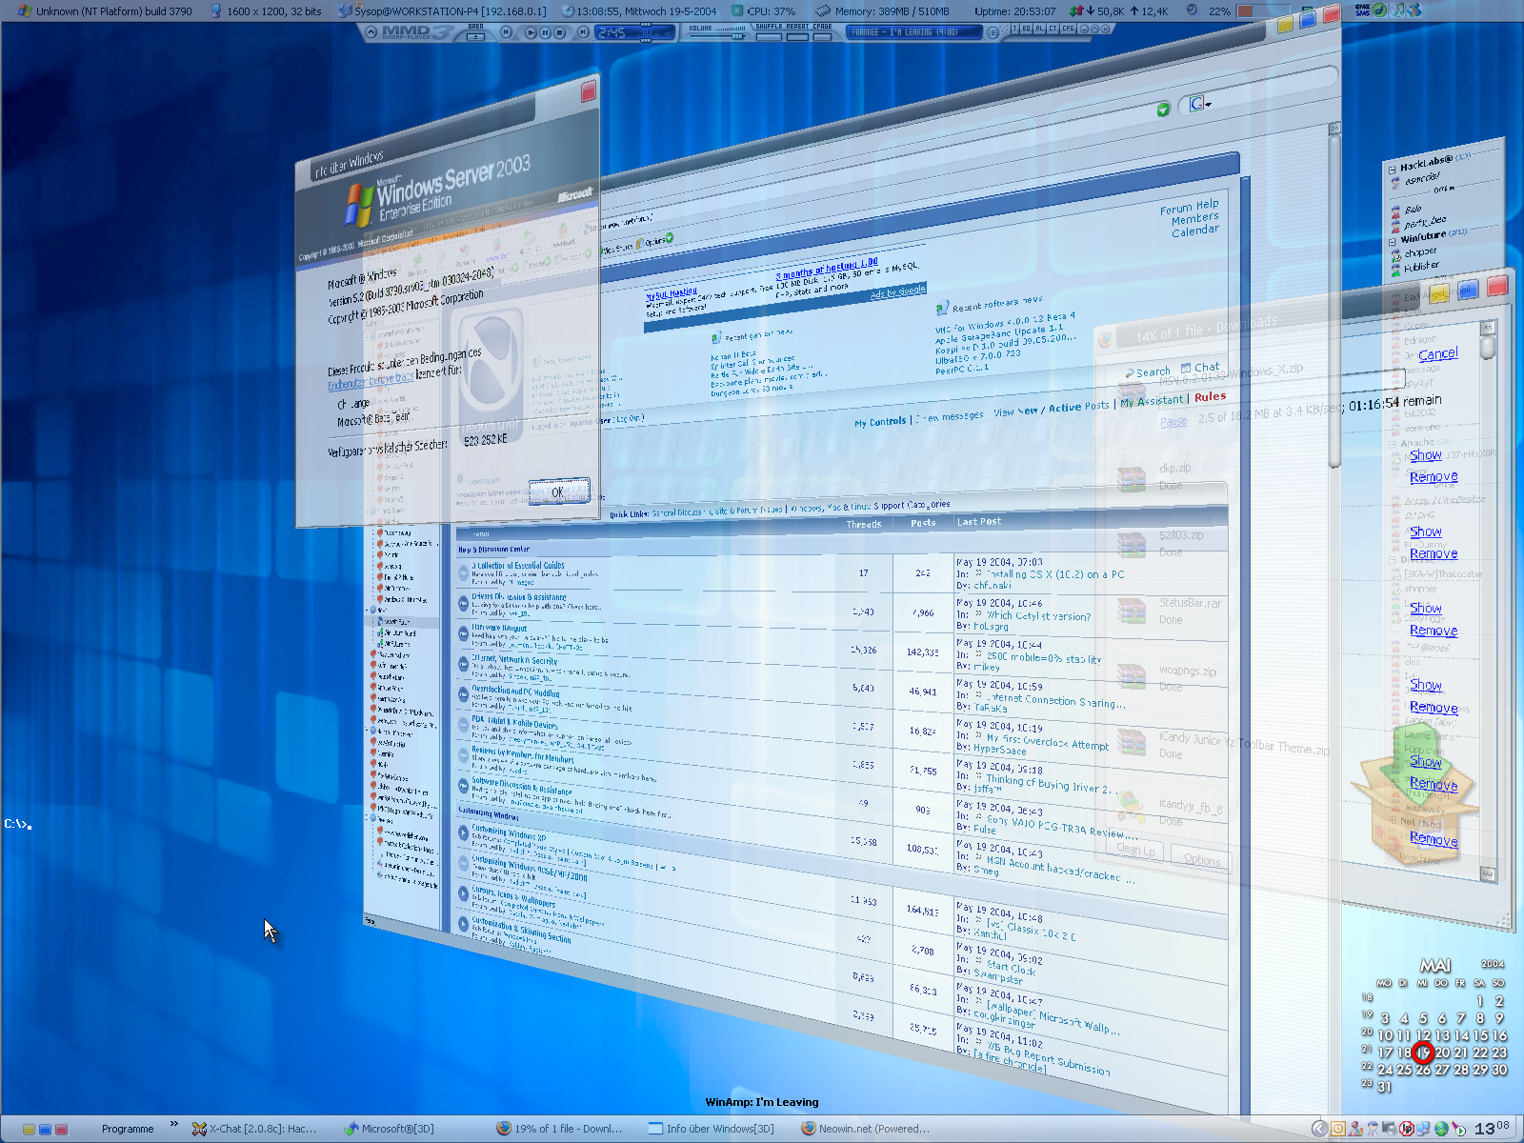Click the Winamp eject/open file button
The width and height of the screenshot is (1524, 1143).
475,36
